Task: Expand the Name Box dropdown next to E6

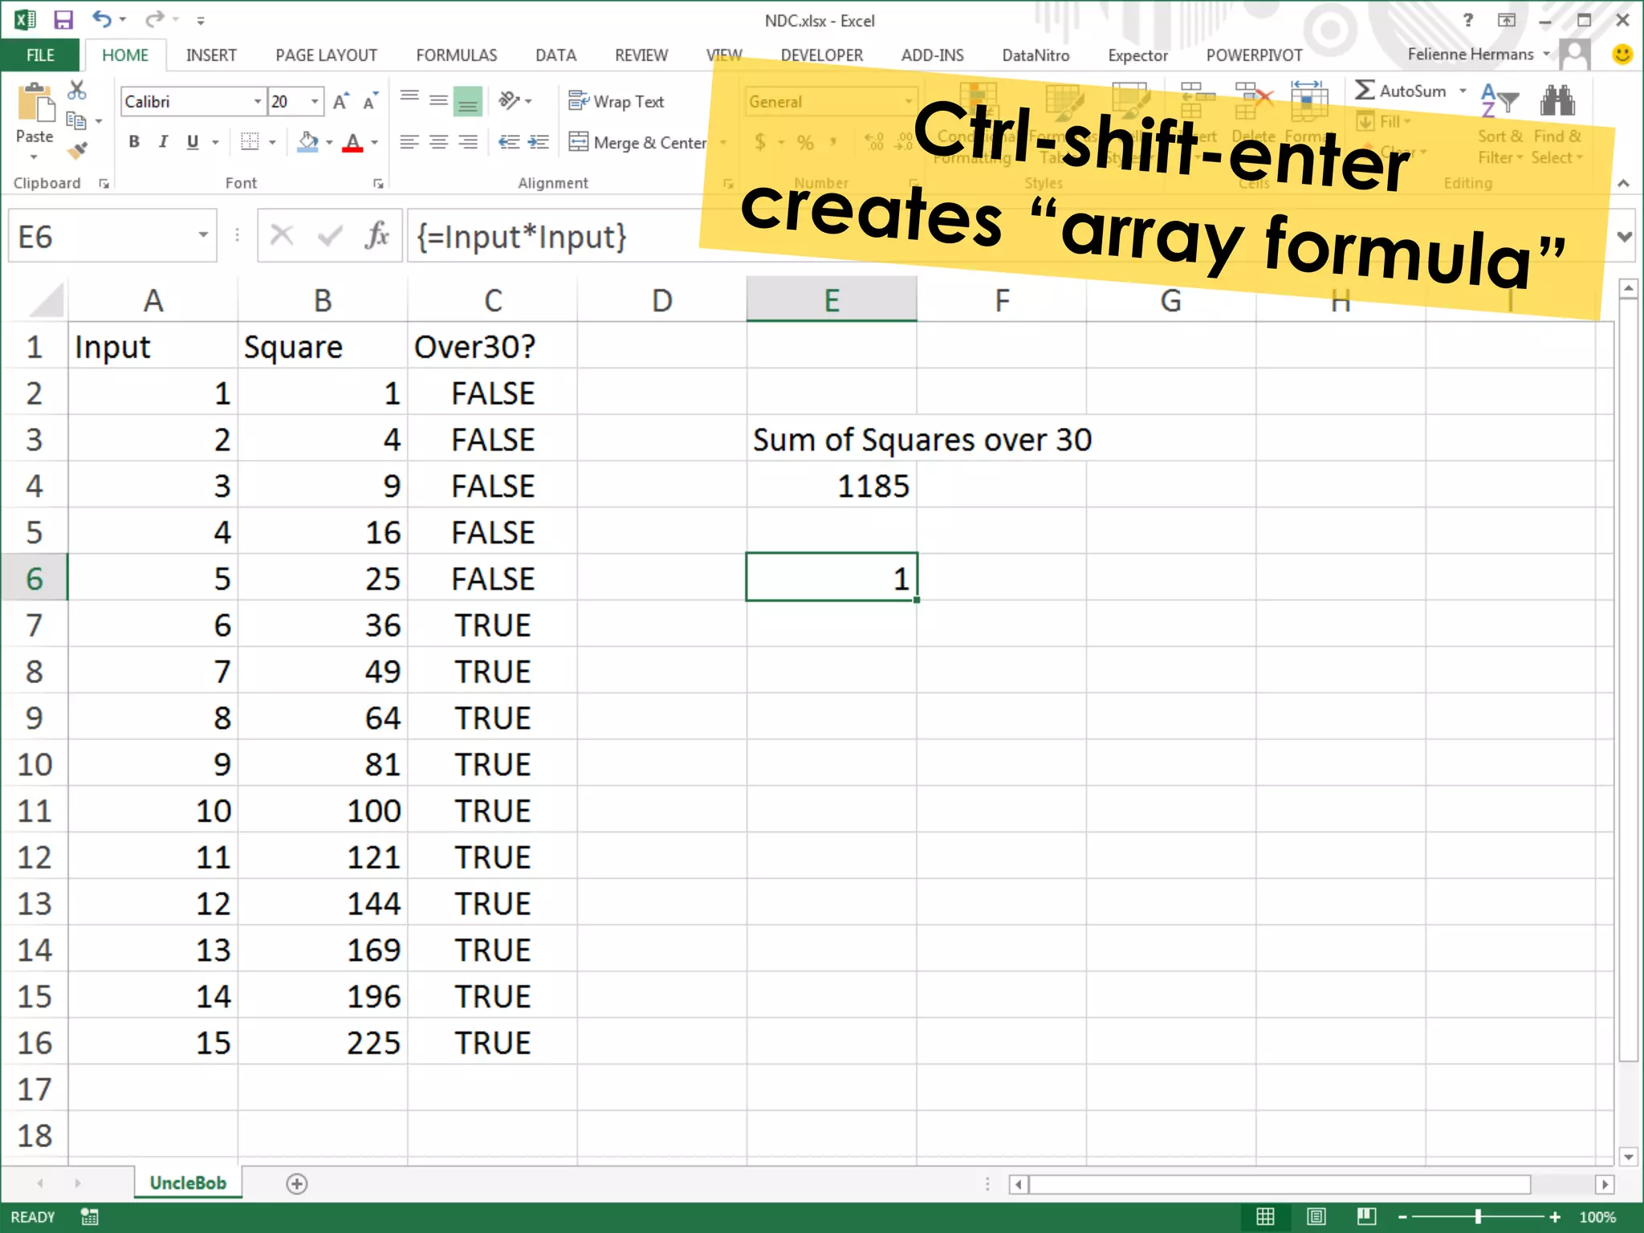Action: point(203,235)
